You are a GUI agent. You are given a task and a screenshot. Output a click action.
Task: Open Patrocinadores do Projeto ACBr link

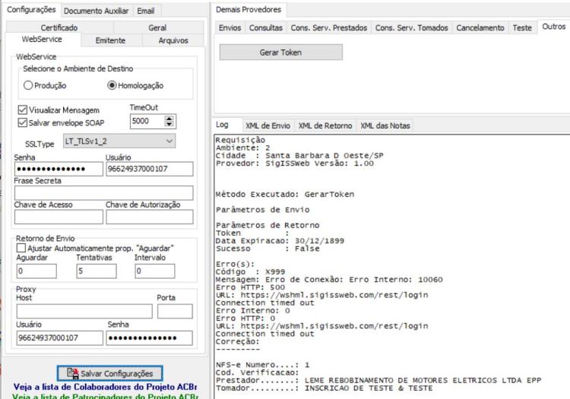pyautogui.click(x=106, y=396)
